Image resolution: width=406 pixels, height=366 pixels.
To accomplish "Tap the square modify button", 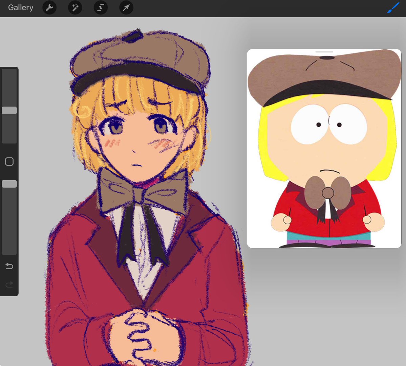I will coord(9,162).
